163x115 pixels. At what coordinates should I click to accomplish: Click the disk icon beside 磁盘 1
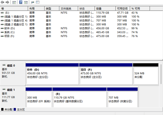tap(4, 89)
